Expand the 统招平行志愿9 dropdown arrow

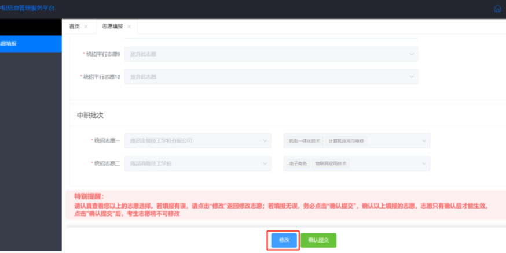[x=412, y=54]
